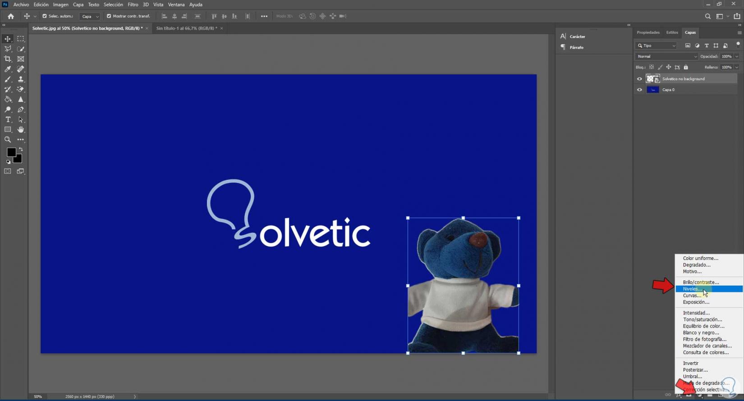Select the Rectangle shape tool
This screenshot has height=401, width=744.
[x=8, y=129]
